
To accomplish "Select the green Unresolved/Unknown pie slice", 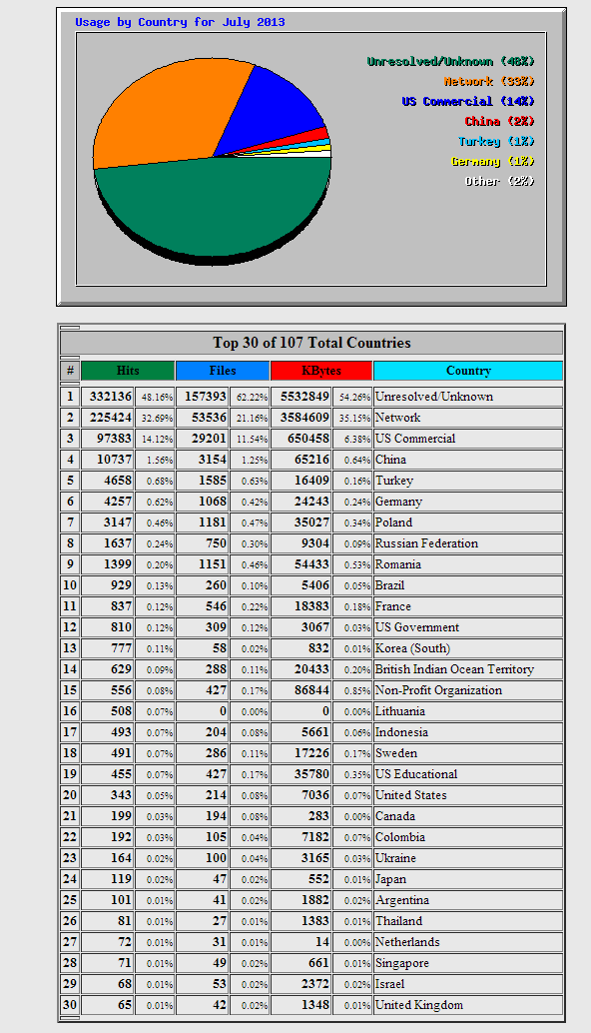I will (x=213, y=210).
